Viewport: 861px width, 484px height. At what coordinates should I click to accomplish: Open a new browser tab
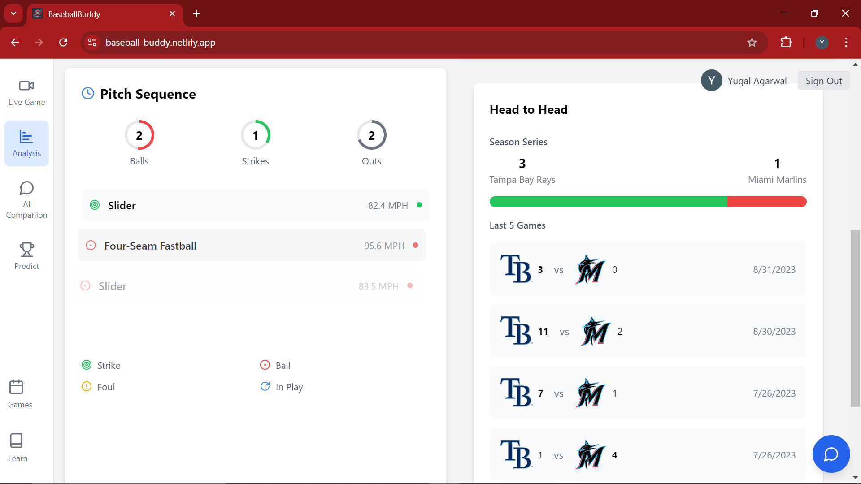[196, 13]
